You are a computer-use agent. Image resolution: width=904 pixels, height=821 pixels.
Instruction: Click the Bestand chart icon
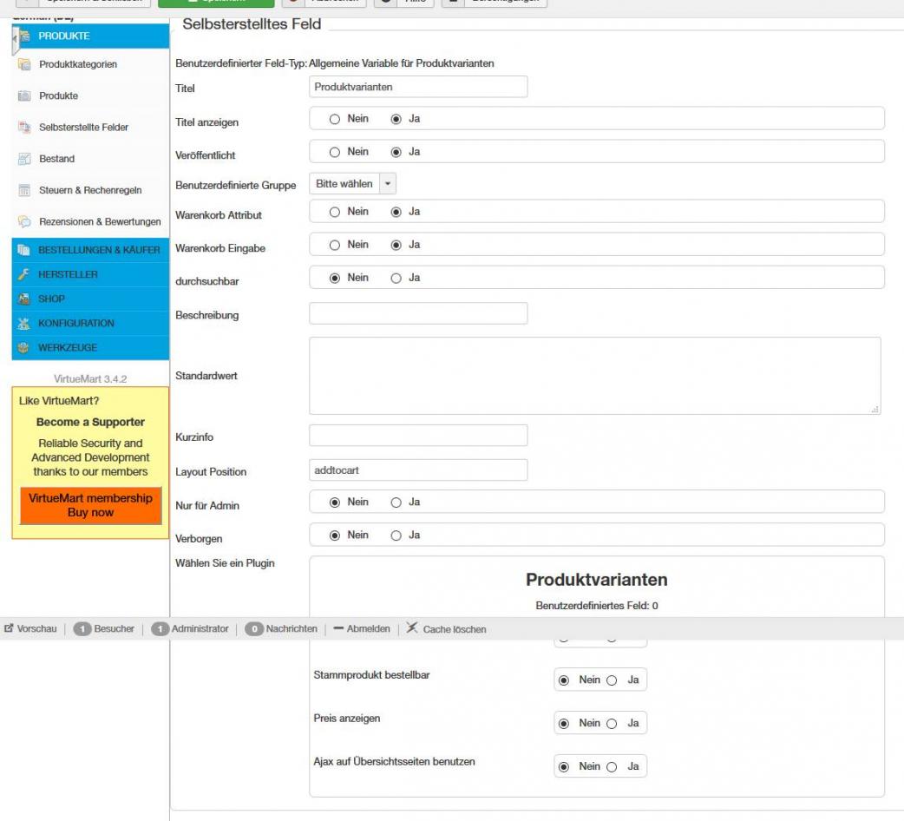pyautogui.click(x=24, y=159)
